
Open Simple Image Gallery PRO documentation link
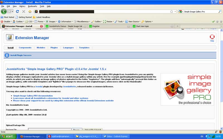point(33,96)
